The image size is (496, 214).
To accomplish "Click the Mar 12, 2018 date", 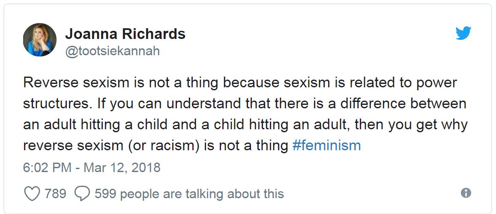I will [122, 167].
